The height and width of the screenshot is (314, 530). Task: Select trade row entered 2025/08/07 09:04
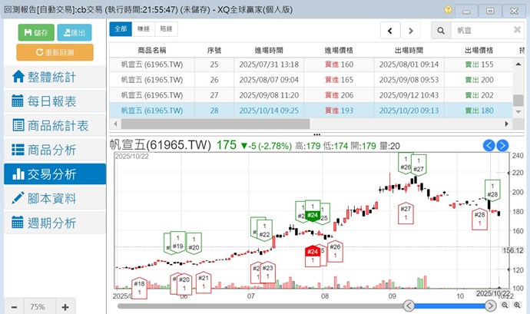(311, 80)
